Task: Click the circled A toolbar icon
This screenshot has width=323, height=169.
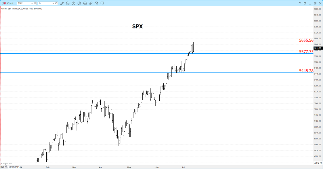Action: [85, 3]
